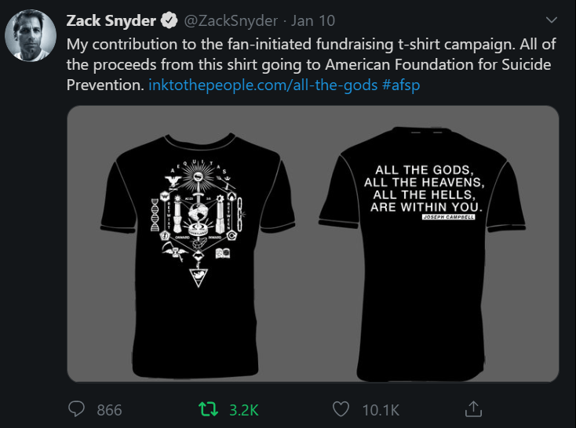The width and height of the screenshot is (576, 428).
Task: Click the #afsp hashtag
Action: coord(401,85)
